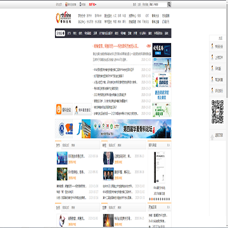Screen dimensions: 228x228
Task: Click inside the search text field
Action: pos(158,4)
